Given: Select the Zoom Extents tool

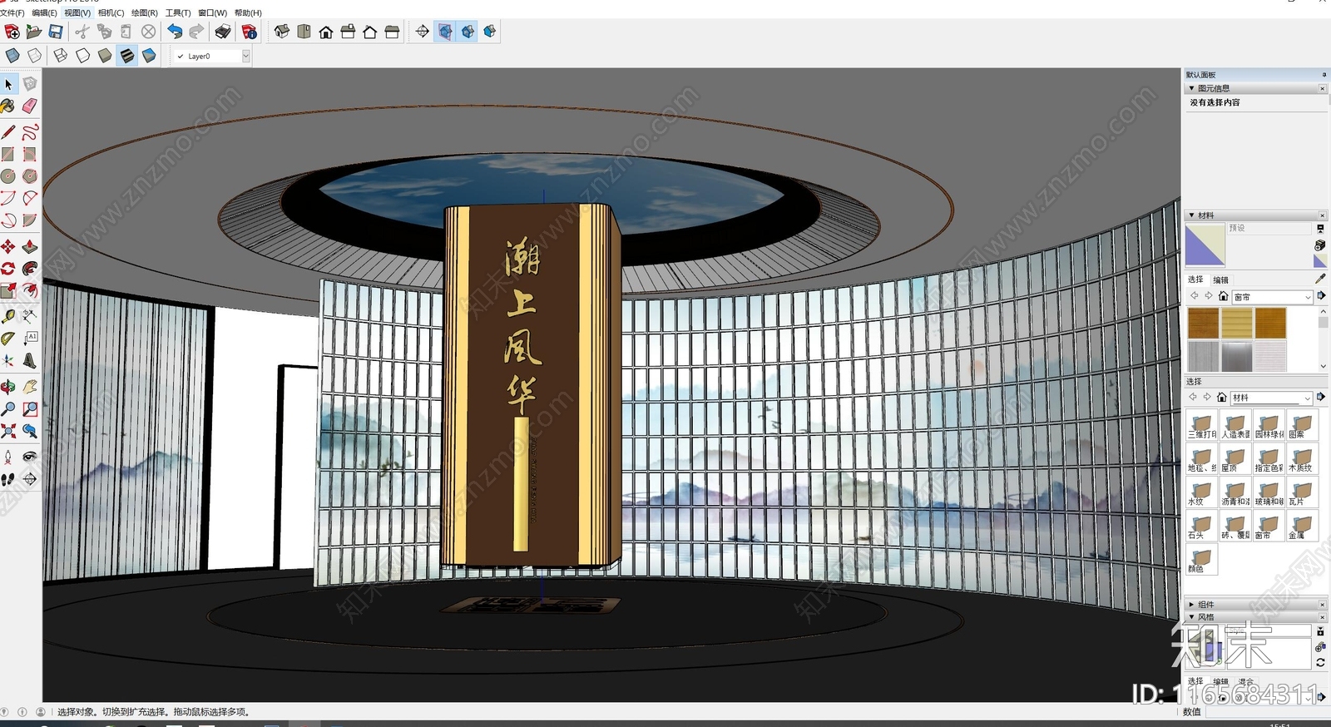Looking at the screenshot, I should click(x=8, y=431).
